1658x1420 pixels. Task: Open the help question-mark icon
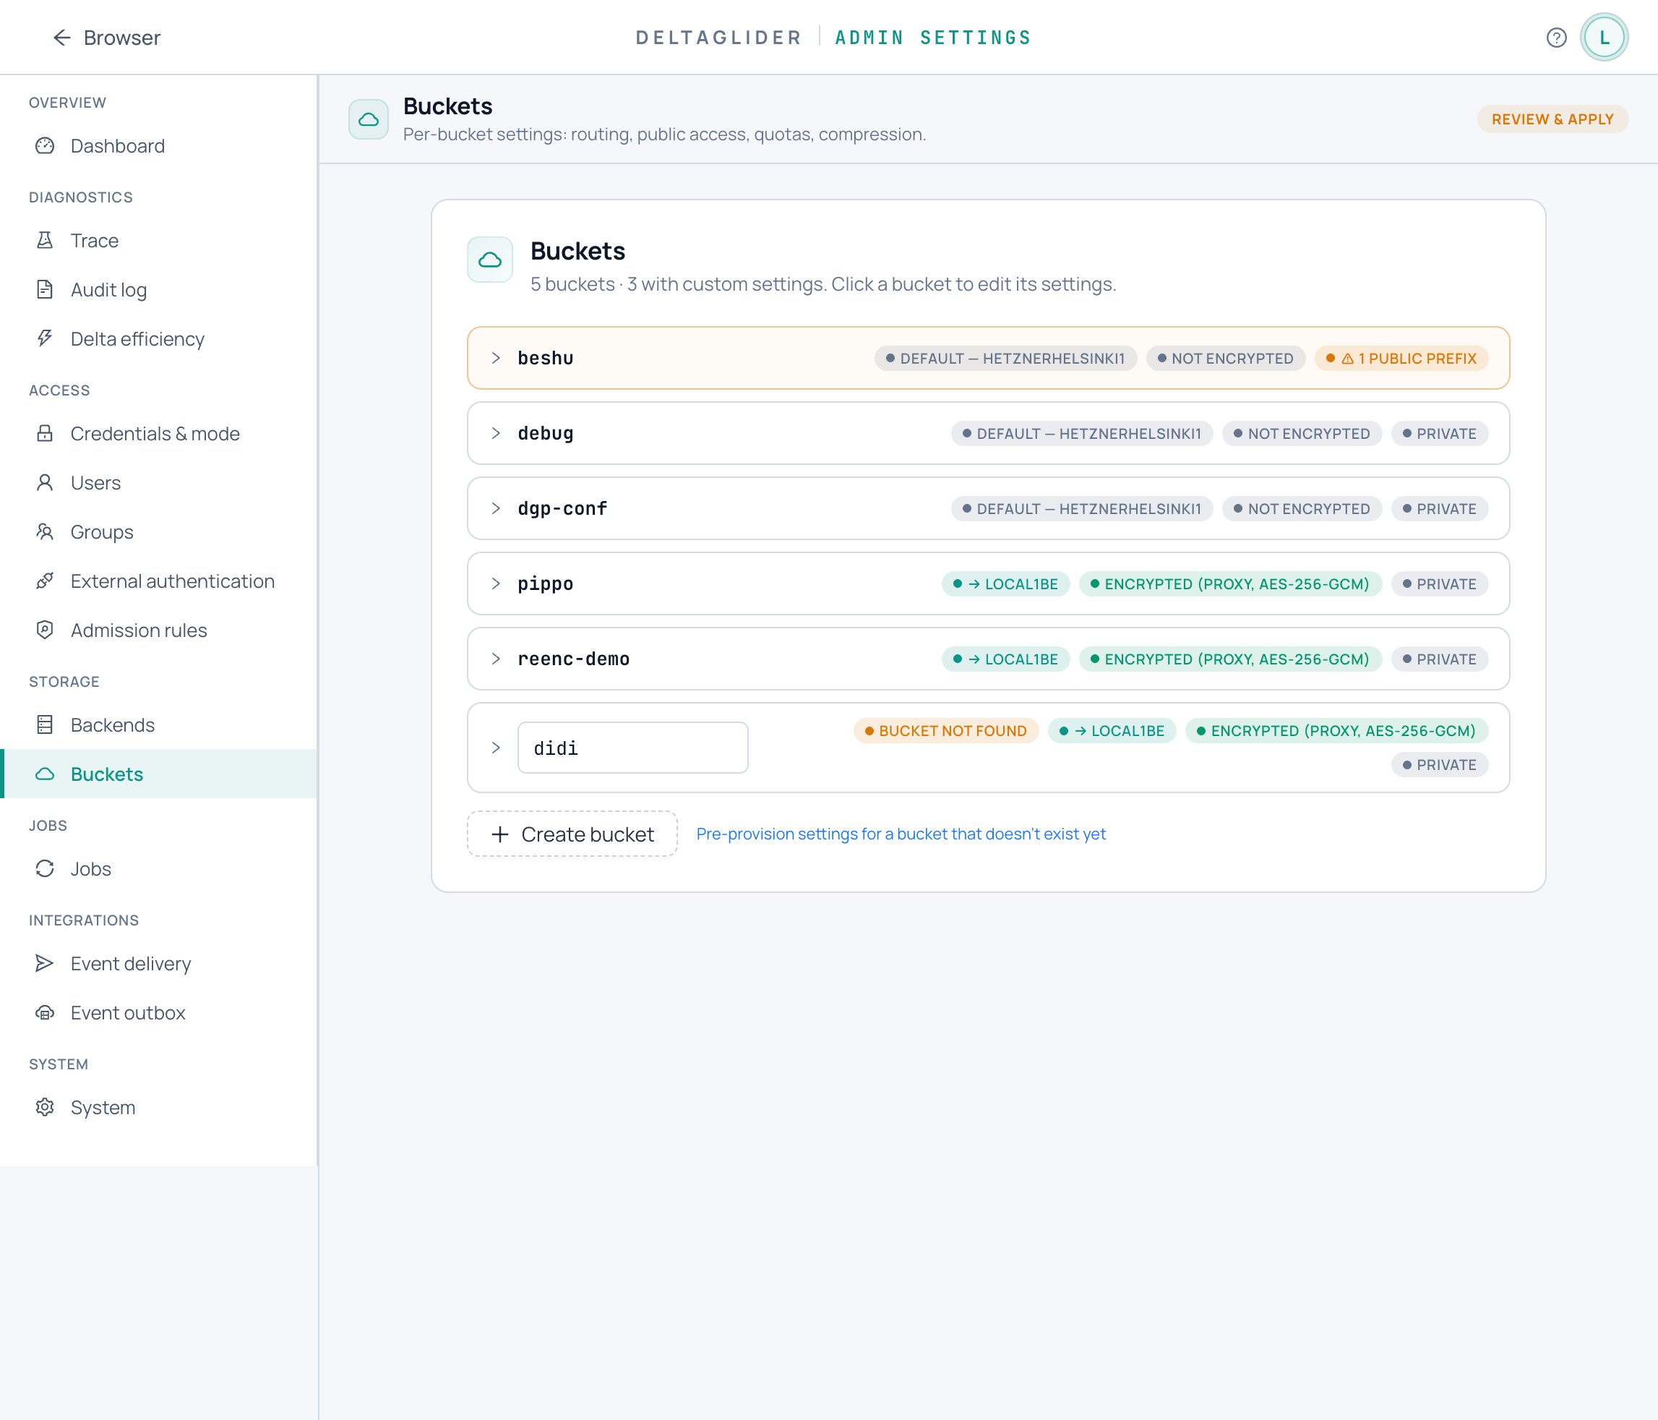1555,38
